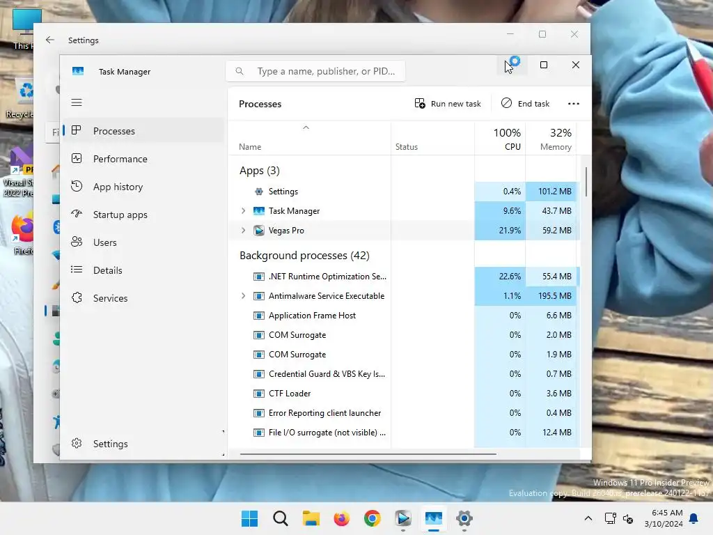Open the App history page
713x535 pixels.
(143, 187)
